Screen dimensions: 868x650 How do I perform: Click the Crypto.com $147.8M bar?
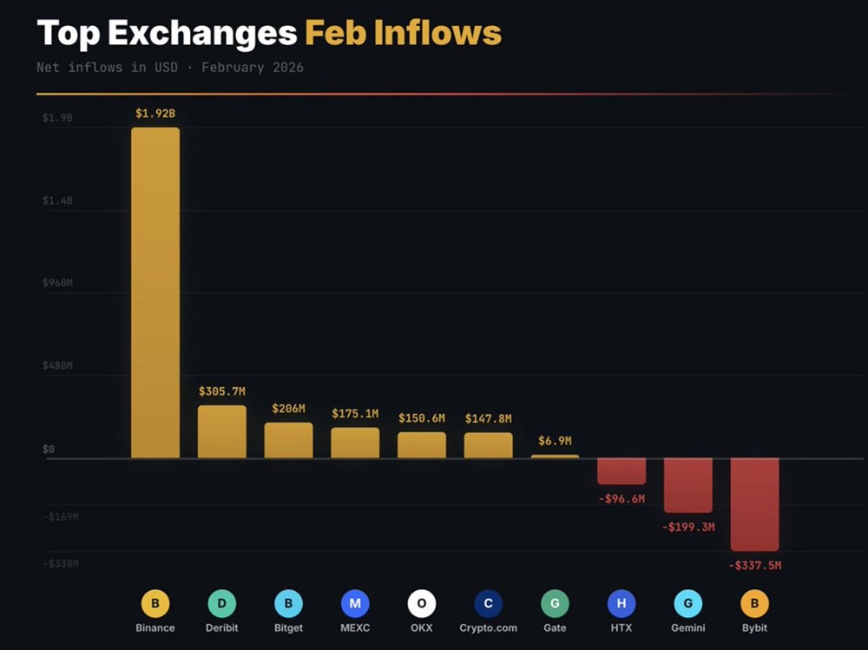489,445
